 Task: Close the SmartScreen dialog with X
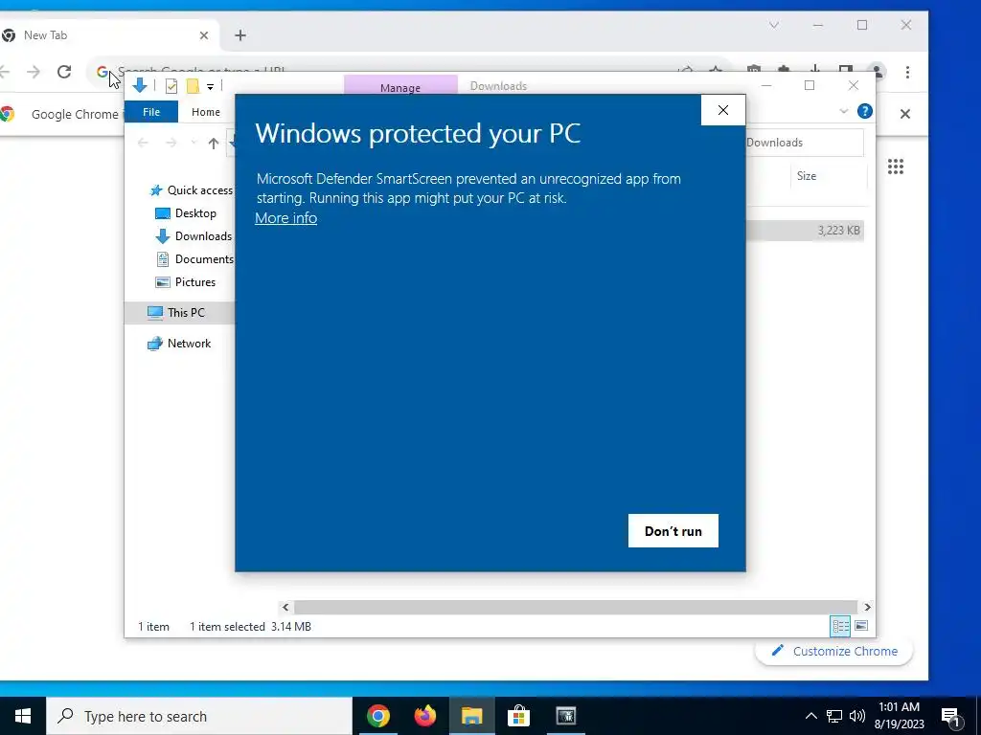point(723,110)
